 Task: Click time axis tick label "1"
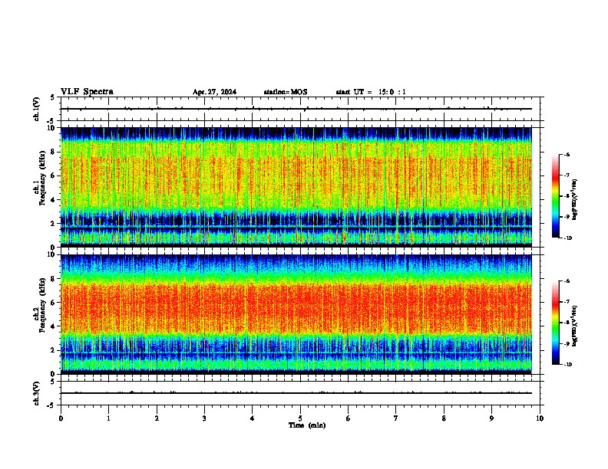[108, 418]
